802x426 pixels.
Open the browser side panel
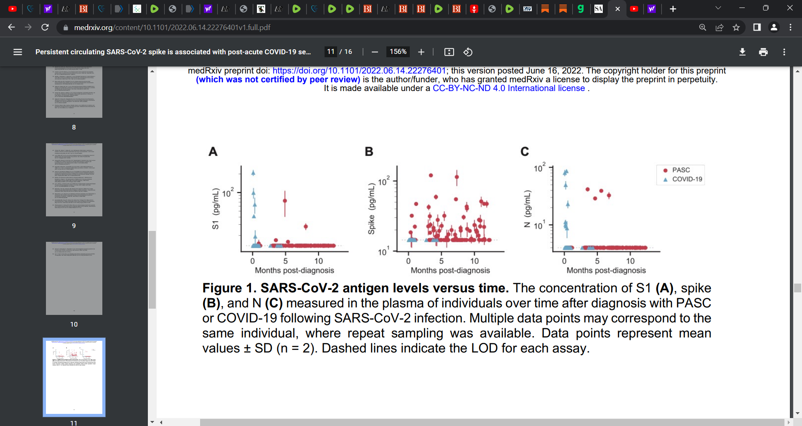coord(757,27)
